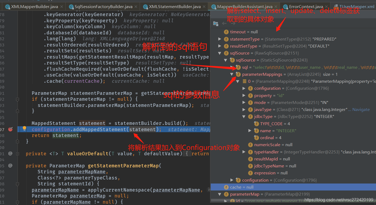Click the debugger popup's new watch icon

point(216,24)
